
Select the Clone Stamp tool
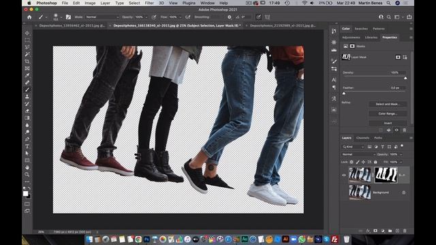coord(27,97)
